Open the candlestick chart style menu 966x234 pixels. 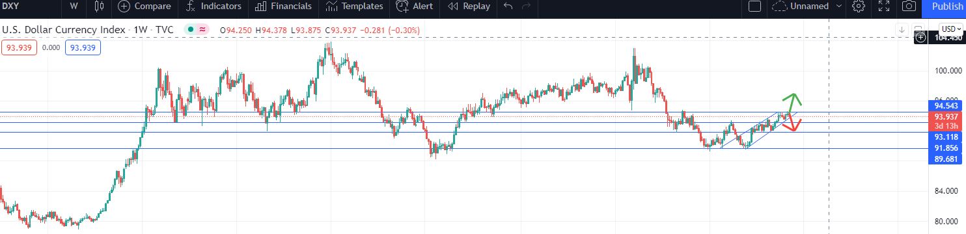(98, 6)
